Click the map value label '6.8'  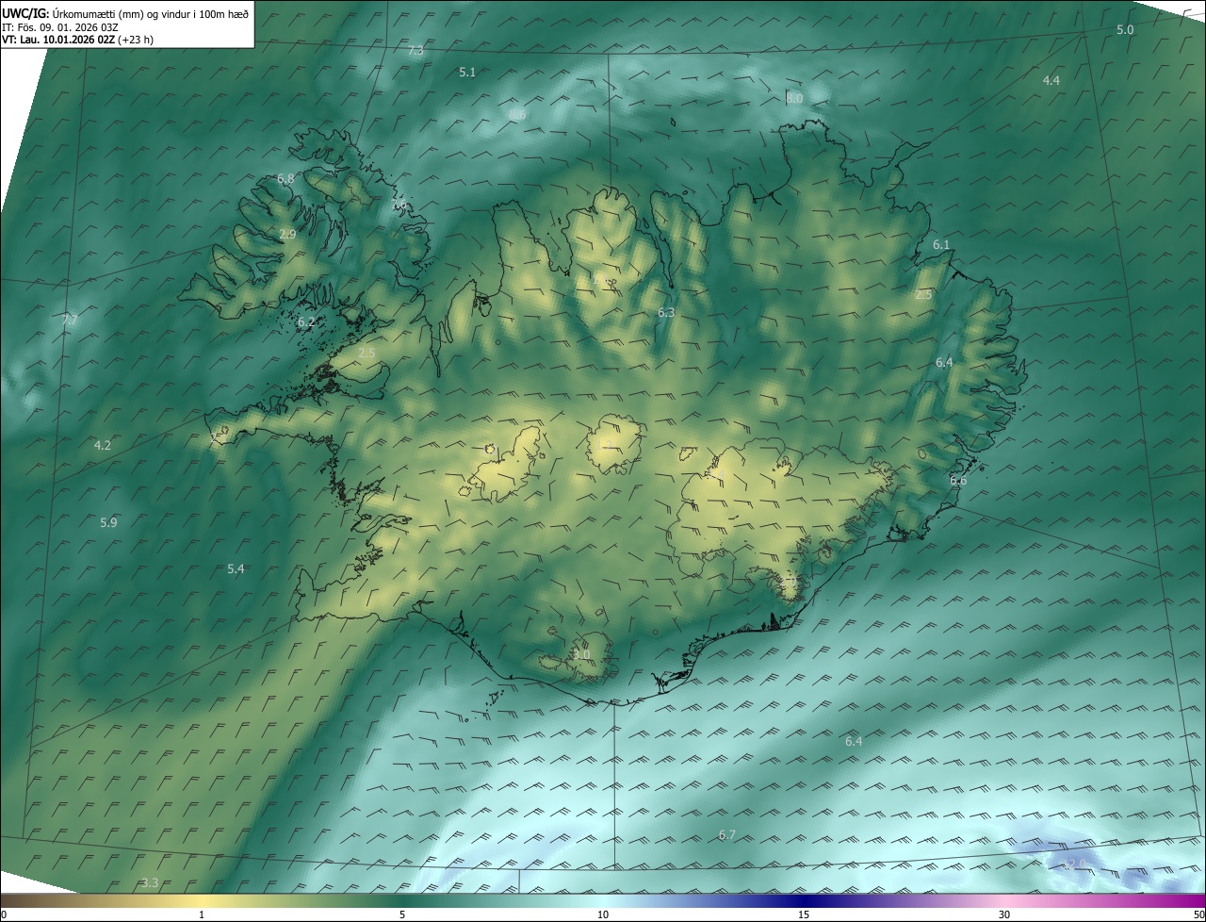point(285,179)
